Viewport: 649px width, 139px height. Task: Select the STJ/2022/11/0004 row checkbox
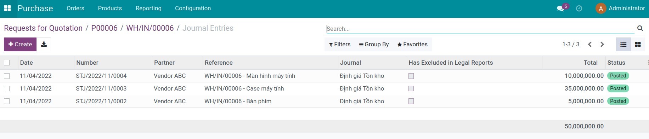pyautogui.click(x=7, y=76)
